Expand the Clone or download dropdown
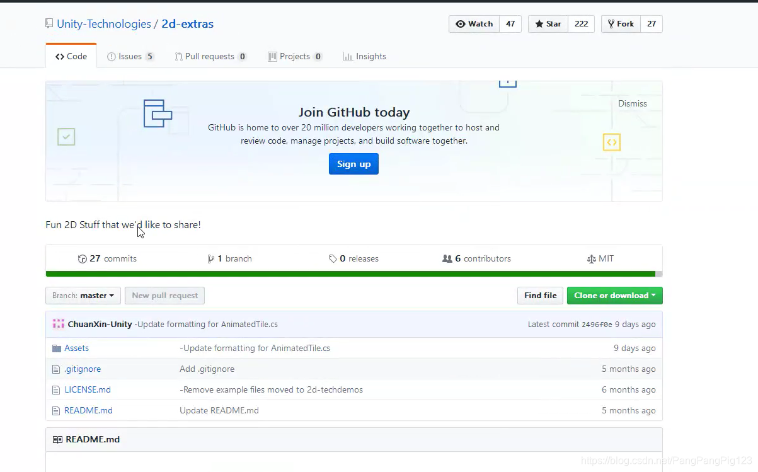This screenshot has width=758, height=472. coord(615,296)
